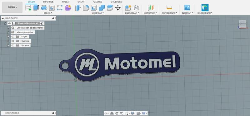Toggle visibility eye for Cuerpos folder
Image resolution: width=250 pixels, height=116 pixels.
point(13,41)
